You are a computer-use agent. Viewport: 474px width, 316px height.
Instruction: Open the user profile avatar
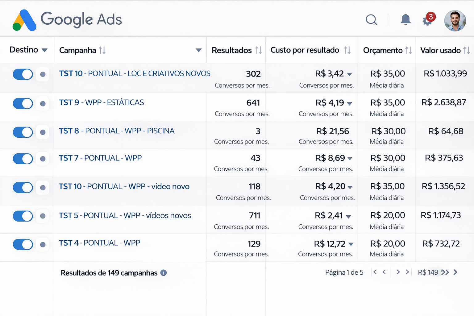pos(455,20)
